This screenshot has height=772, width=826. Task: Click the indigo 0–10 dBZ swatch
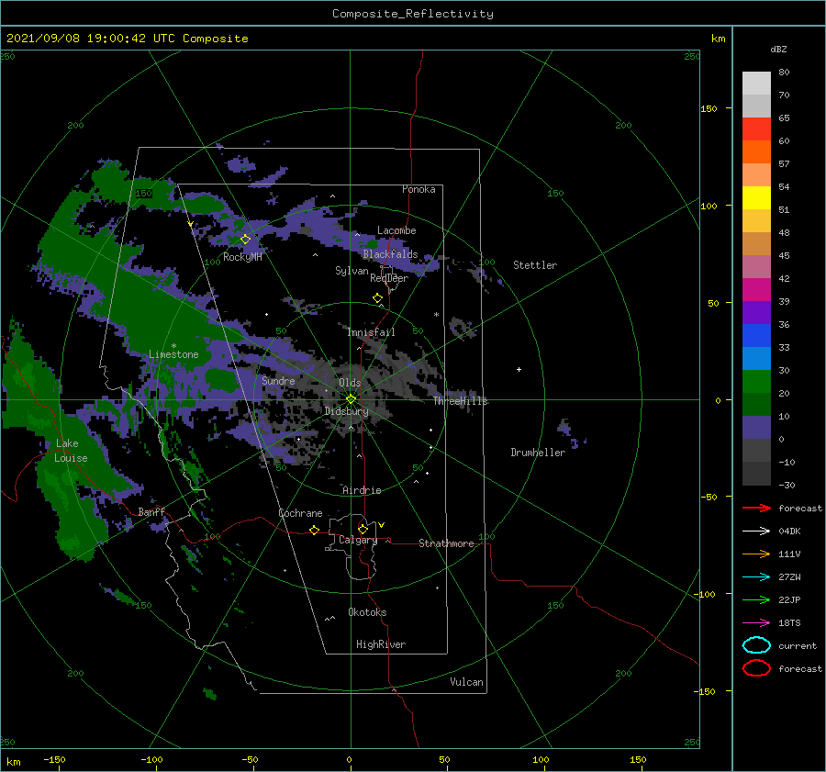pos(756,428)
